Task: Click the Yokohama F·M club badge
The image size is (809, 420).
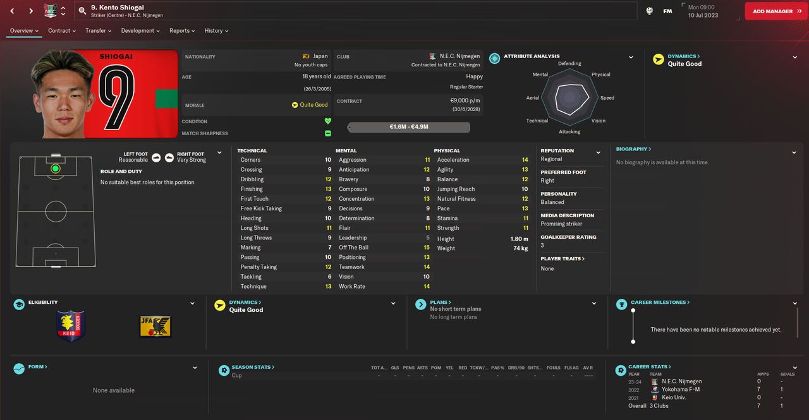Action: tap(655, 390)
